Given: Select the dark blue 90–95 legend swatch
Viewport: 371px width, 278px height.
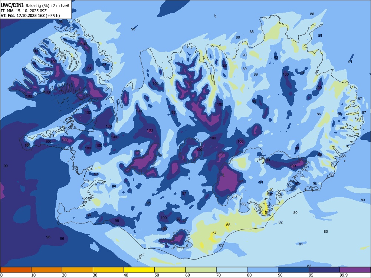Looking at the screenshot, I should pos(293,270).
